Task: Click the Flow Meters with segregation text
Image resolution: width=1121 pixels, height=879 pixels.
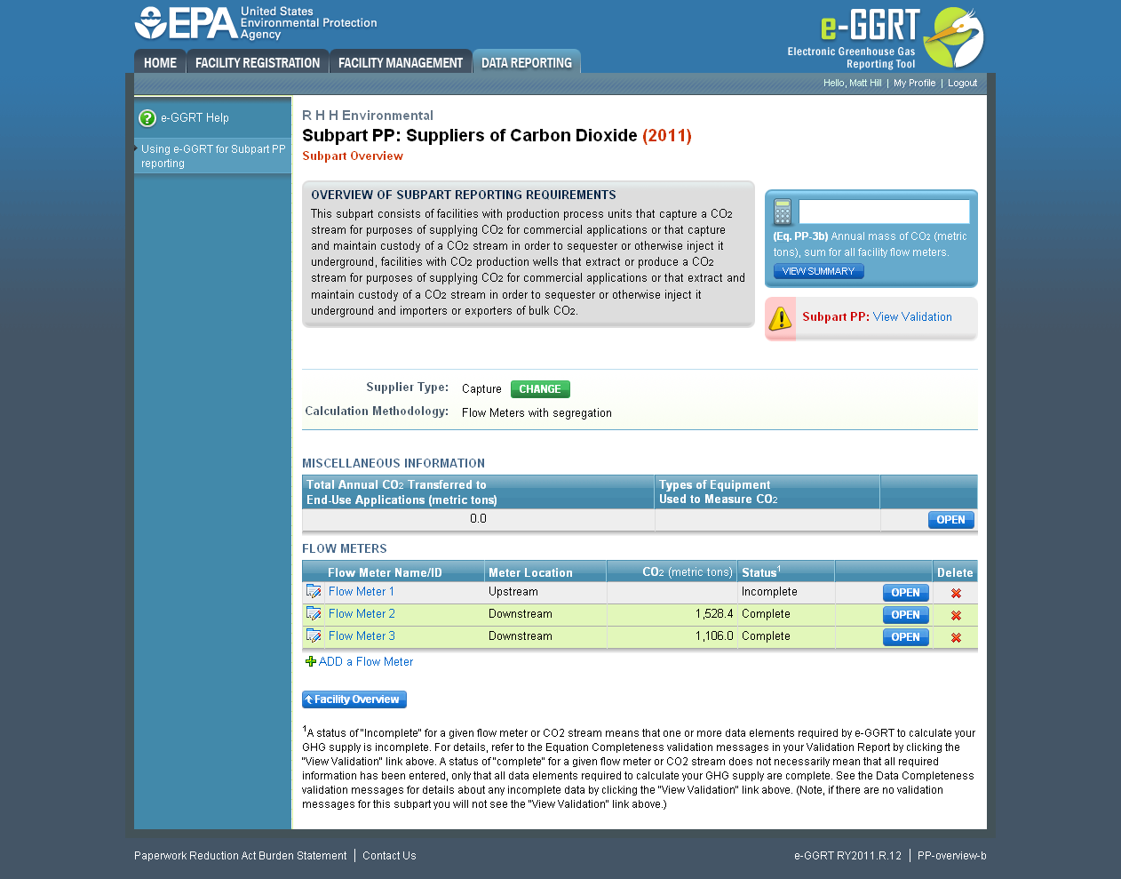Action: 537,413
